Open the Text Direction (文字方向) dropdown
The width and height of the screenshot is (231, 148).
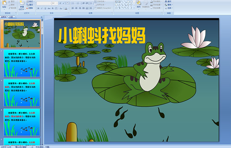(100, 1)
